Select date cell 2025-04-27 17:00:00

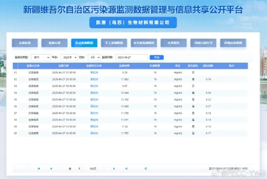[64, 99]
